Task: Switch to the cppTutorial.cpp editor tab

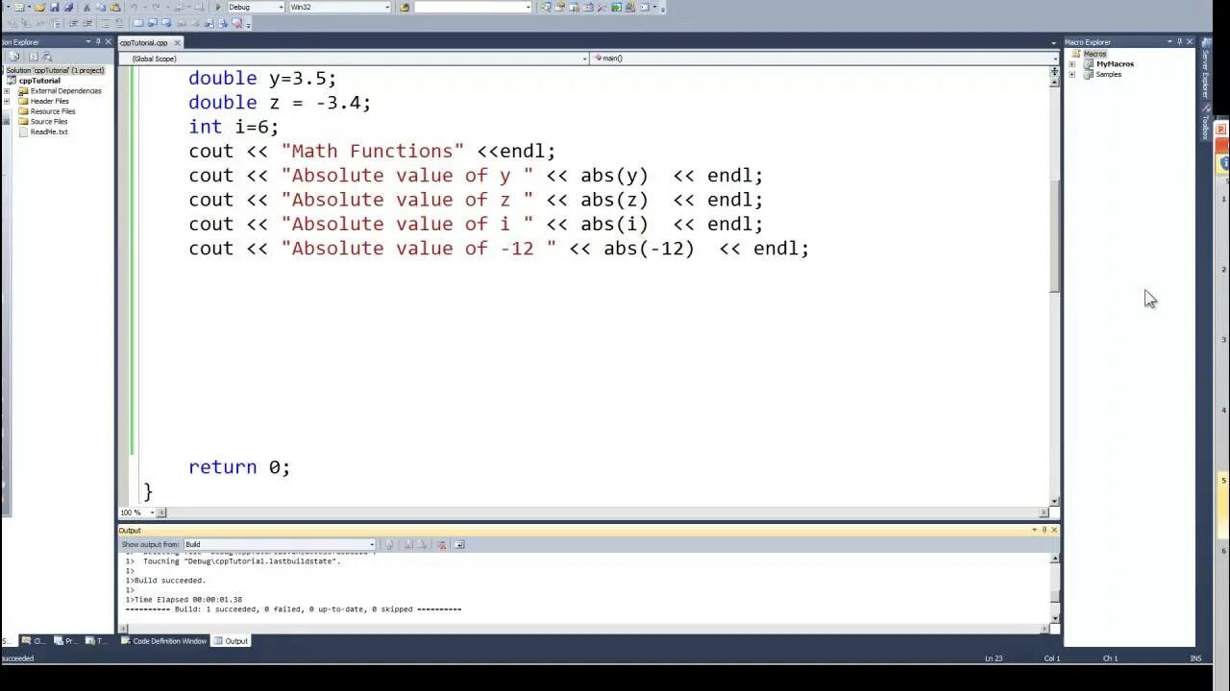Action: click(x=143, y=42)
